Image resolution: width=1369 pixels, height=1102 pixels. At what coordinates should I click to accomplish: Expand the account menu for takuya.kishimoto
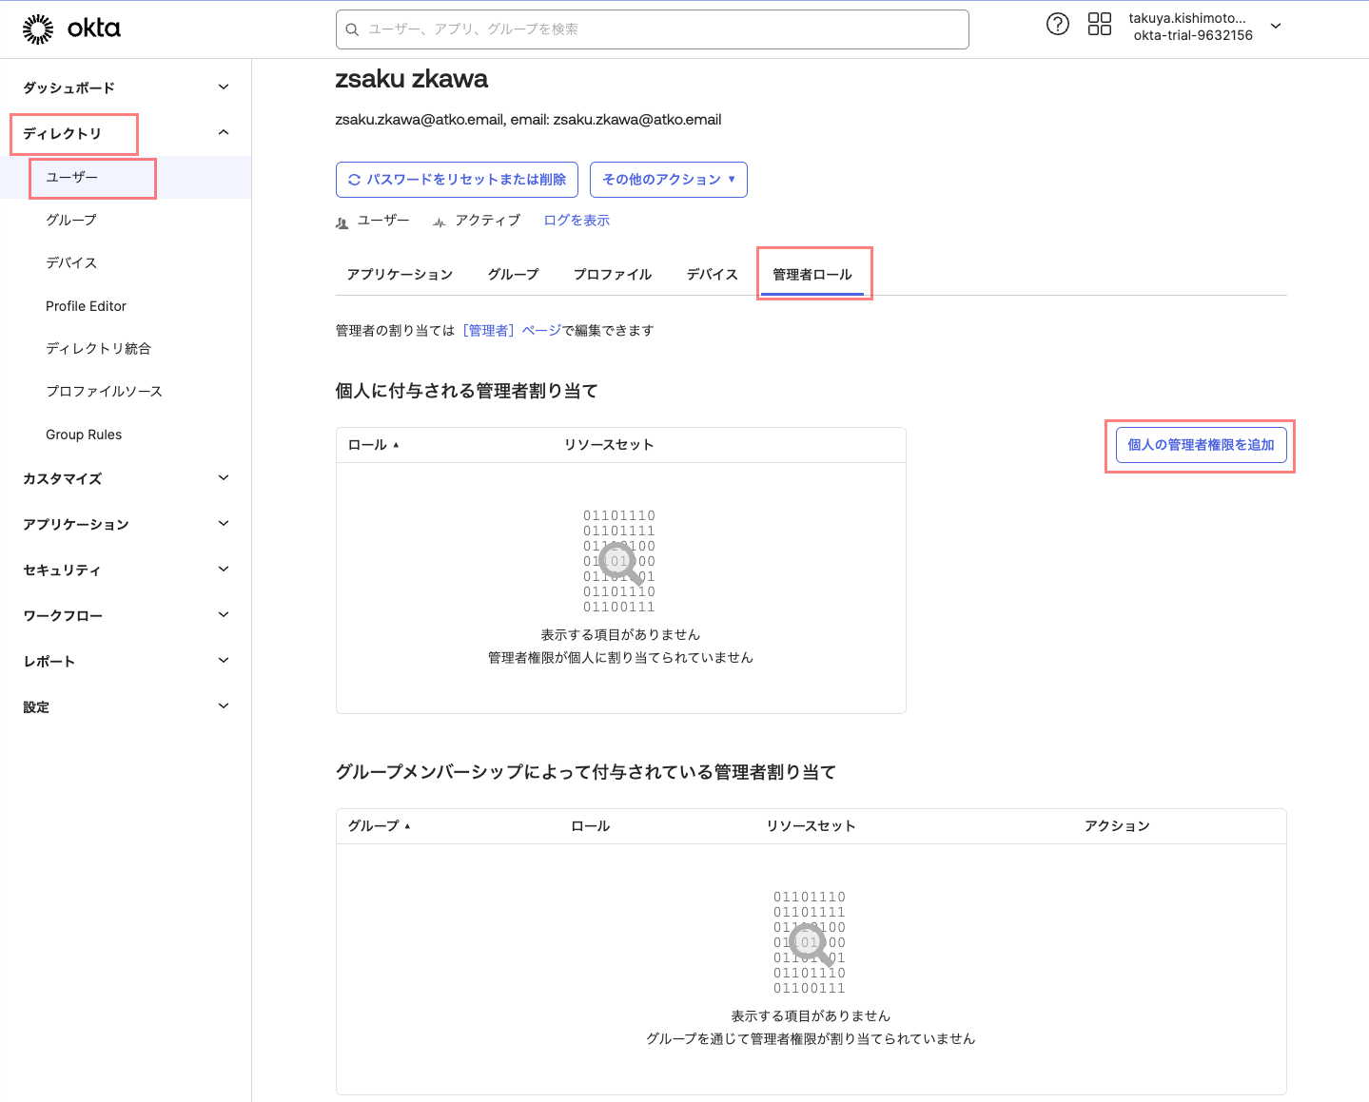click(1275, 27)
